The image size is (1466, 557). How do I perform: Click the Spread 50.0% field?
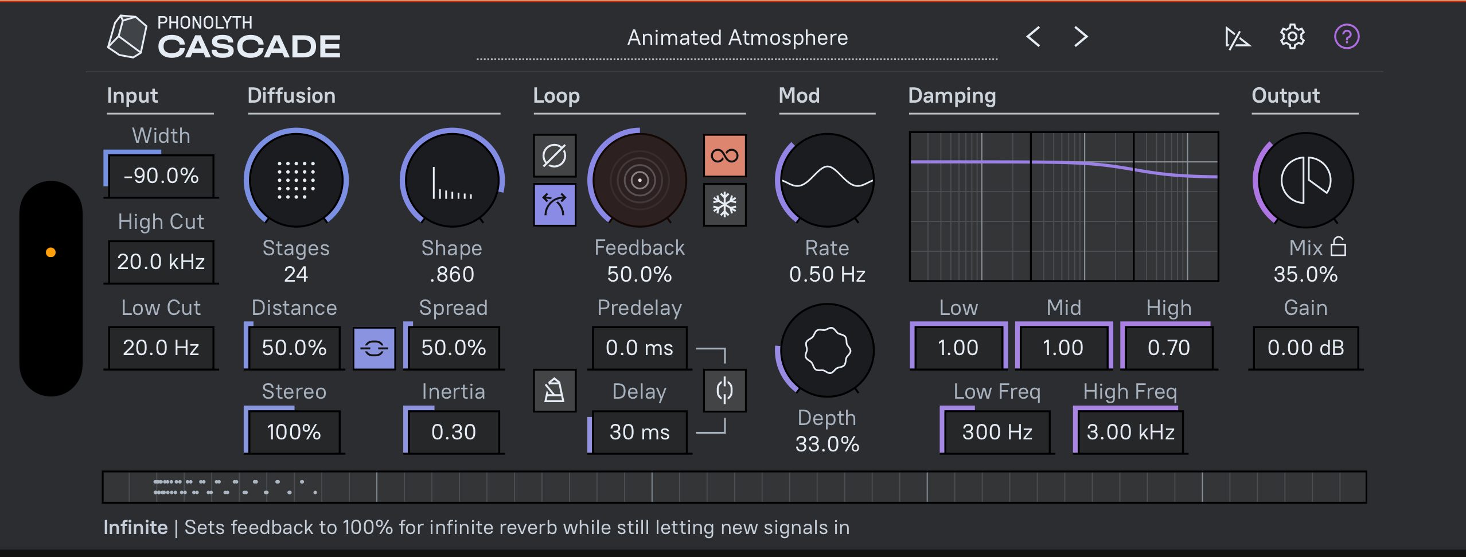pos(453,348)
